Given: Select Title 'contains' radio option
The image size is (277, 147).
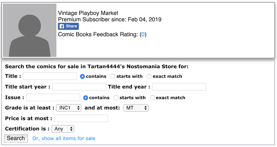Looking at the screenshot, I should tap(82, 76).
